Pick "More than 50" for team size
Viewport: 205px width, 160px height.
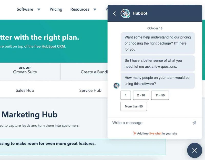click(x=134, y=106)
